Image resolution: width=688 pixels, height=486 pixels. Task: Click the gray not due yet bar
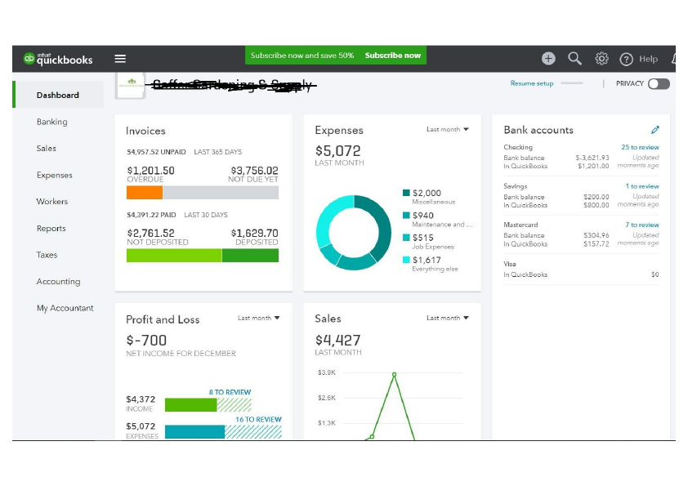[x=221, y=193]
